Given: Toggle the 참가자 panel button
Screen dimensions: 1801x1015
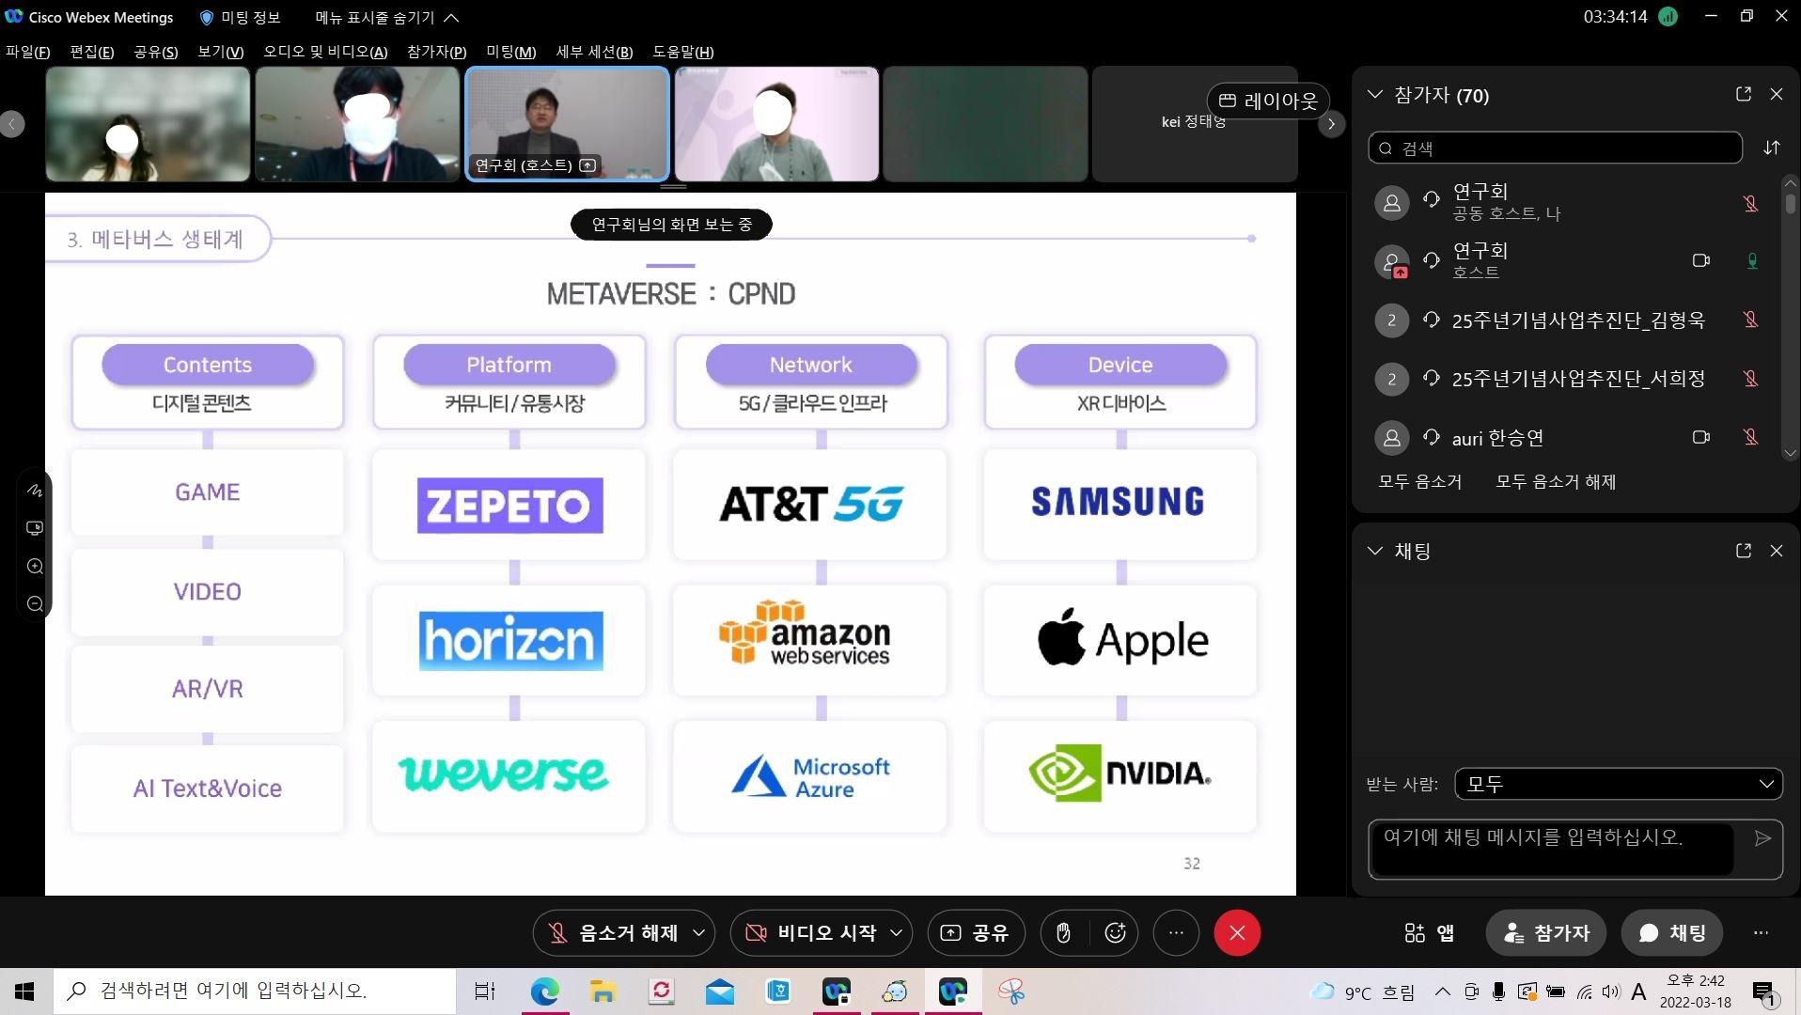Looking at the screenshot, I should 1547,932.
